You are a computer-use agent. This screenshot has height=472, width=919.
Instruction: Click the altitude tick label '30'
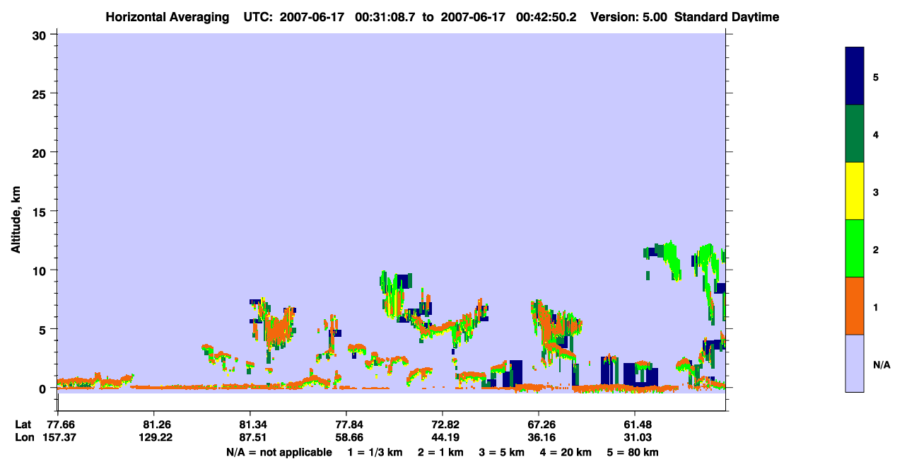click(x=41, y=35)
